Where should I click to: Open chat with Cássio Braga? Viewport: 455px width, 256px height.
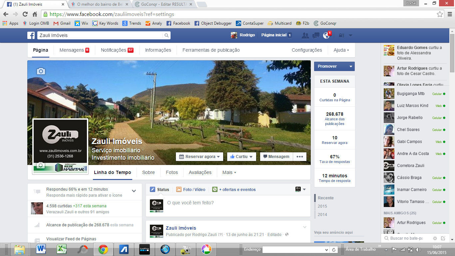pos(415,178)
